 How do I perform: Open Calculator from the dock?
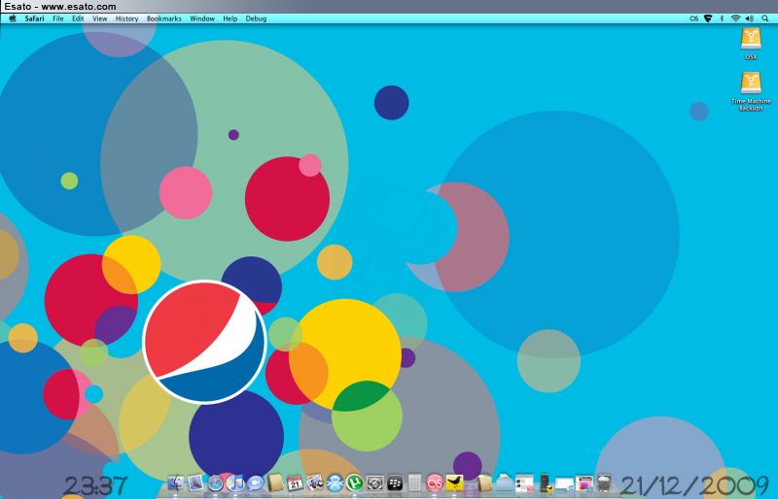[415, 482]
